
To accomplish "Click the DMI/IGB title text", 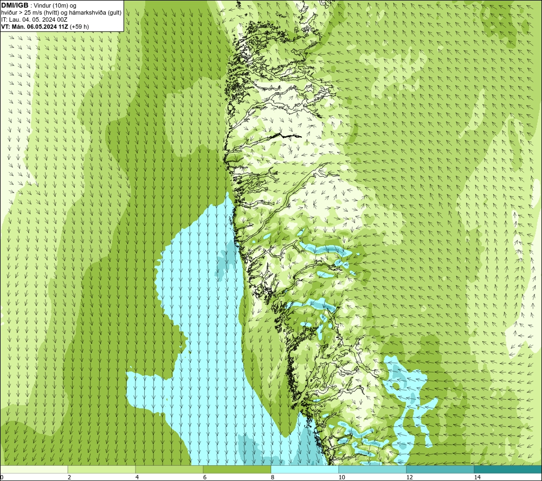I will pyautogui.click(x=15, y=5).
